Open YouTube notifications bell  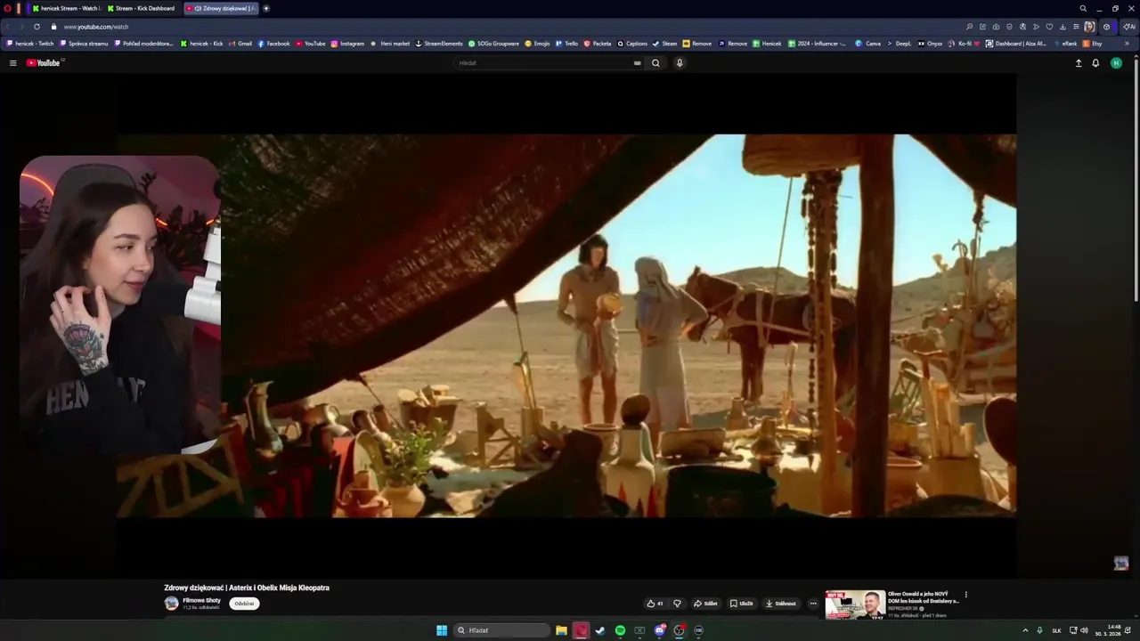point(1095,63)
